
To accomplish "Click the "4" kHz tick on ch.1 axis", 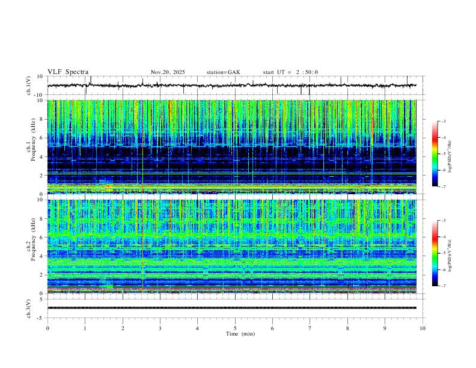I will 41,157.
